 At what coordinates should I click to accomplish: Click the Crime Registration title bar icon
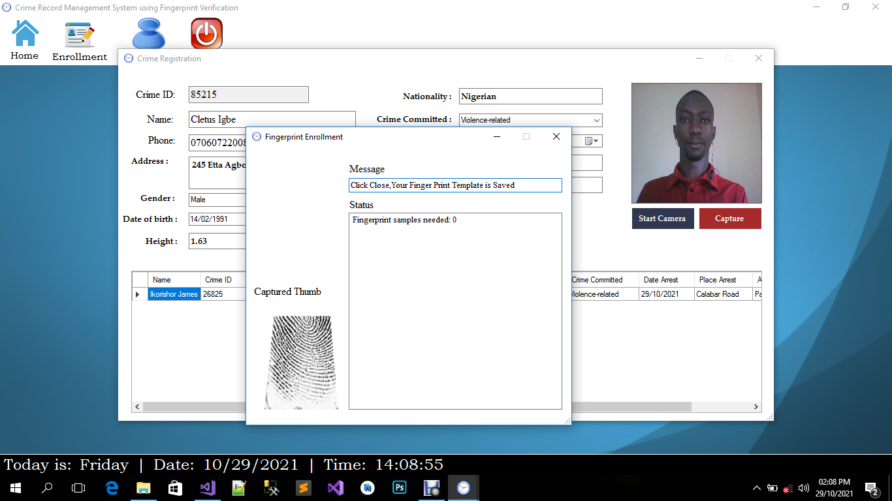click(129, 58)
